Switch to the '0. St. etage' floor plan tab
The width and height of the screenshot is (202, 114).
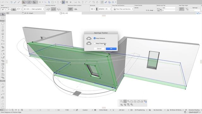click(x=28, y=13)
